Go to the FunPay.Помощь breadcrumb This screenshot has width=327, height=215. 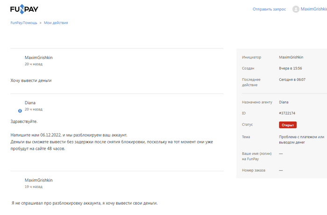click(23, 22)
